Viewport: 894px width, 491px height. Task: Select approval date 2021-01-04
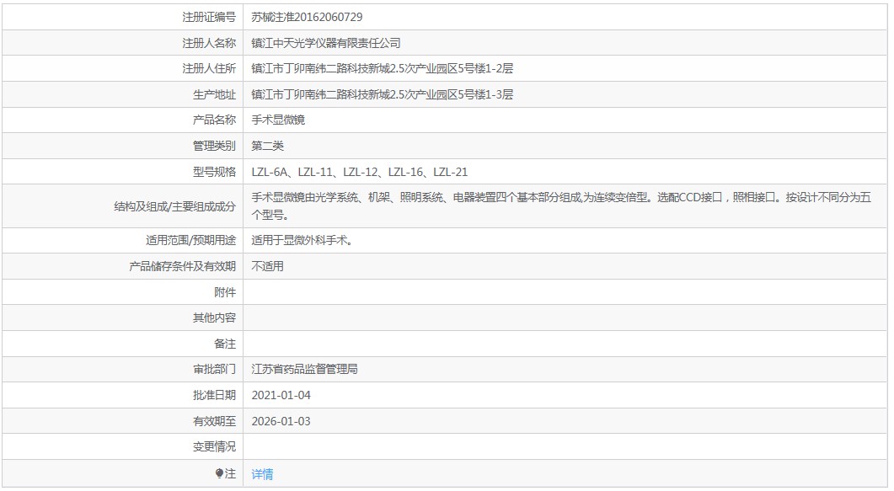[x=281, y=395]
